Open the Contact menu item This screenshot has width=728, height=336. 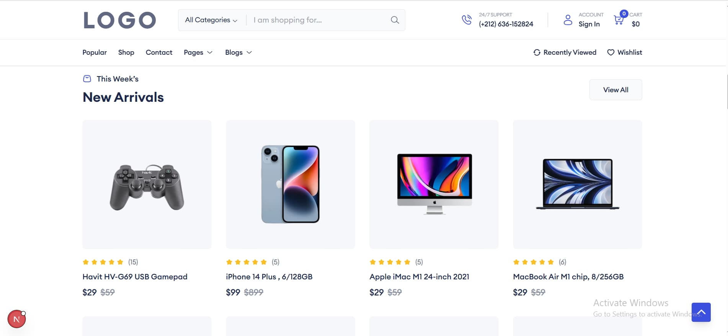pos(159,52)
